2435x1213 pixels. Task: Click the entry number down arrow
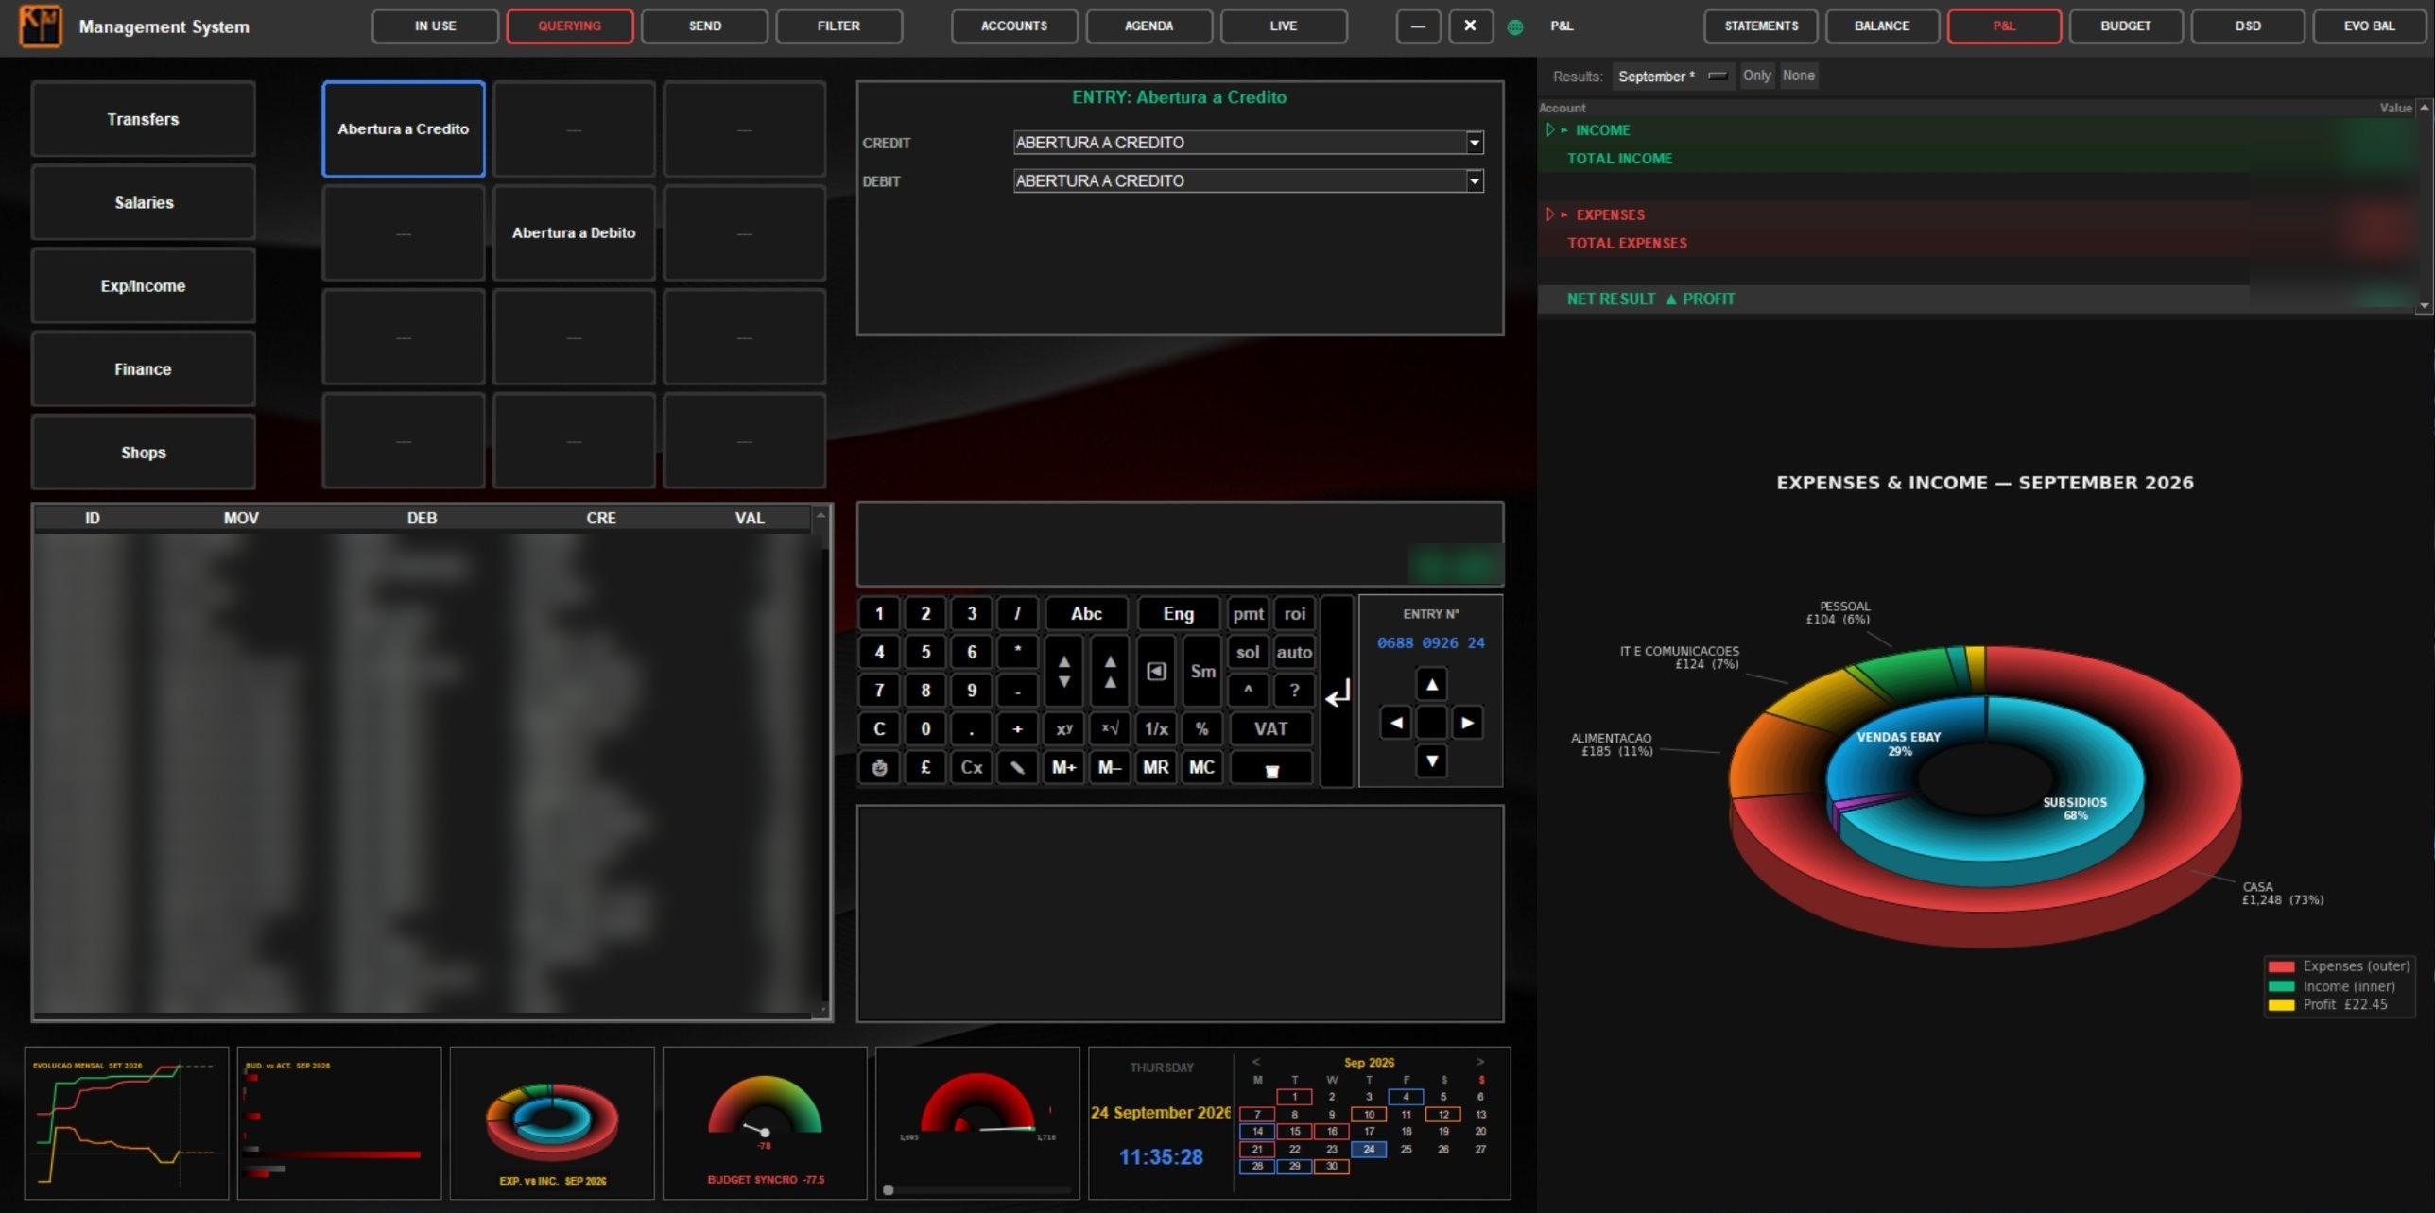coord(1431,760)
